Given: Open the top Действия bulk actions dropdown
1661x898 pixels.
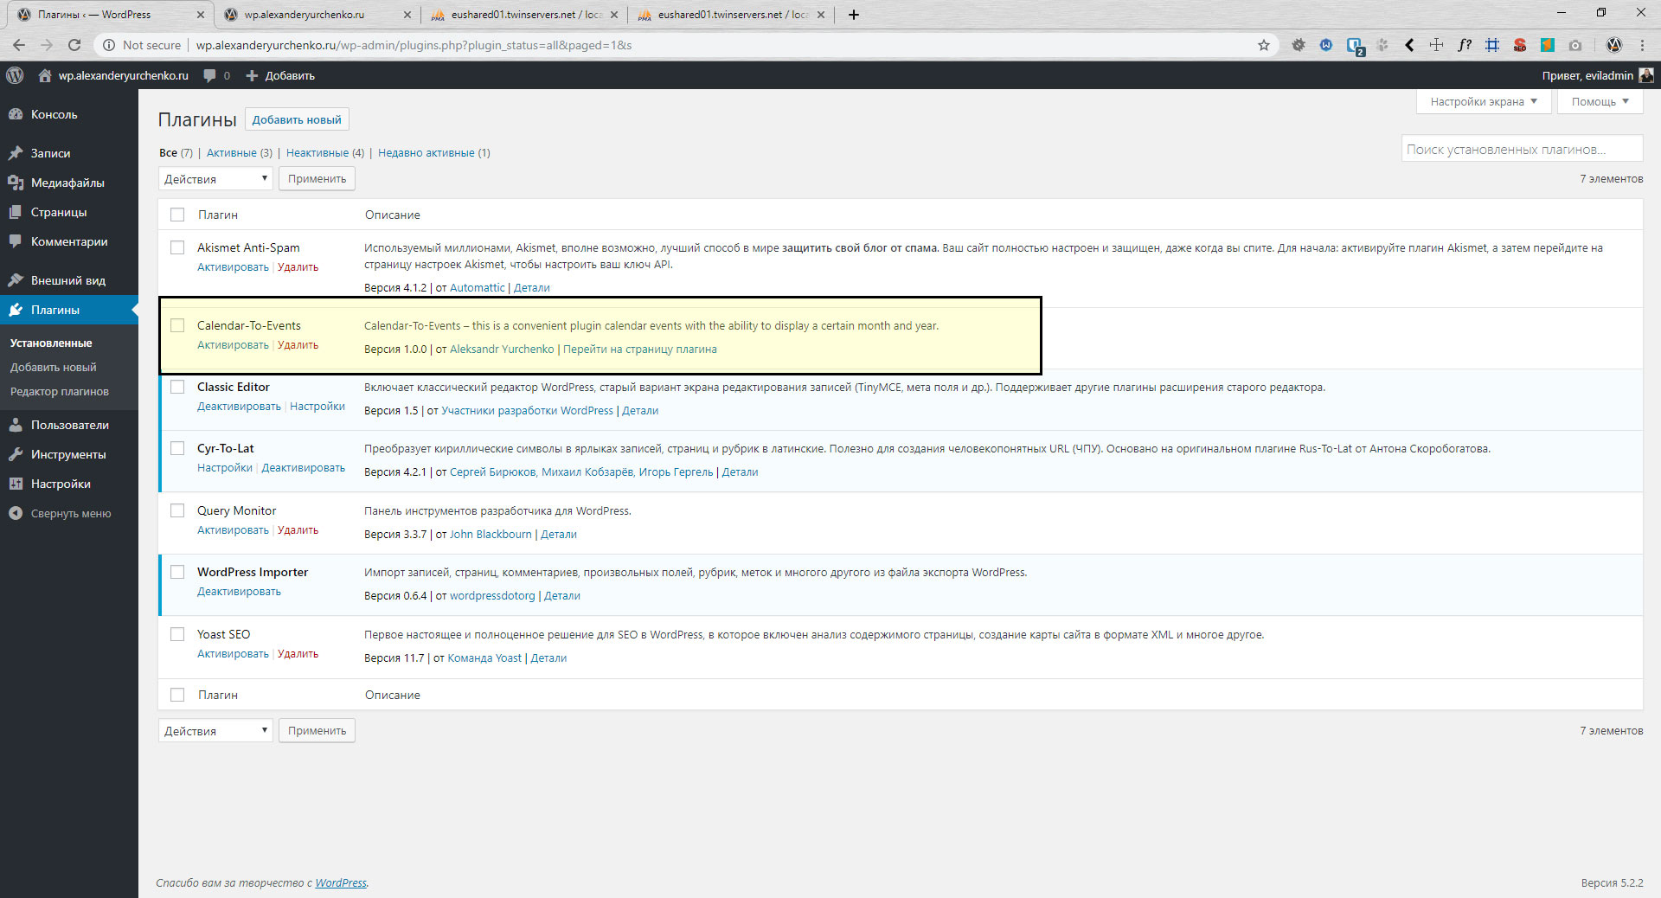Looking at the screenshot, I should pos(215,179).
